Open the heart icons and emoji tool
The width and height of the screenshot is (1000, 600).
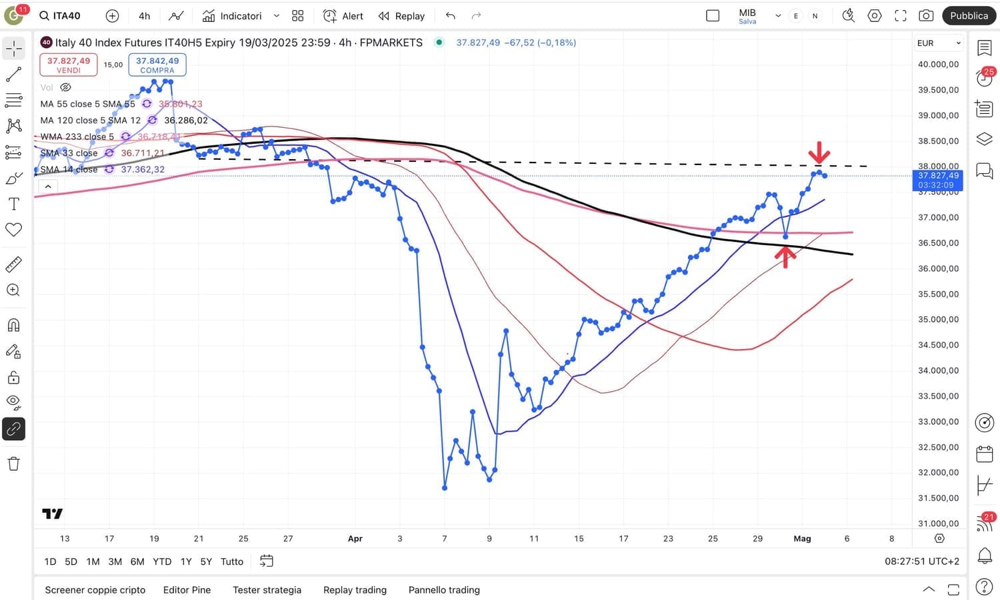(x=14, y=230)
